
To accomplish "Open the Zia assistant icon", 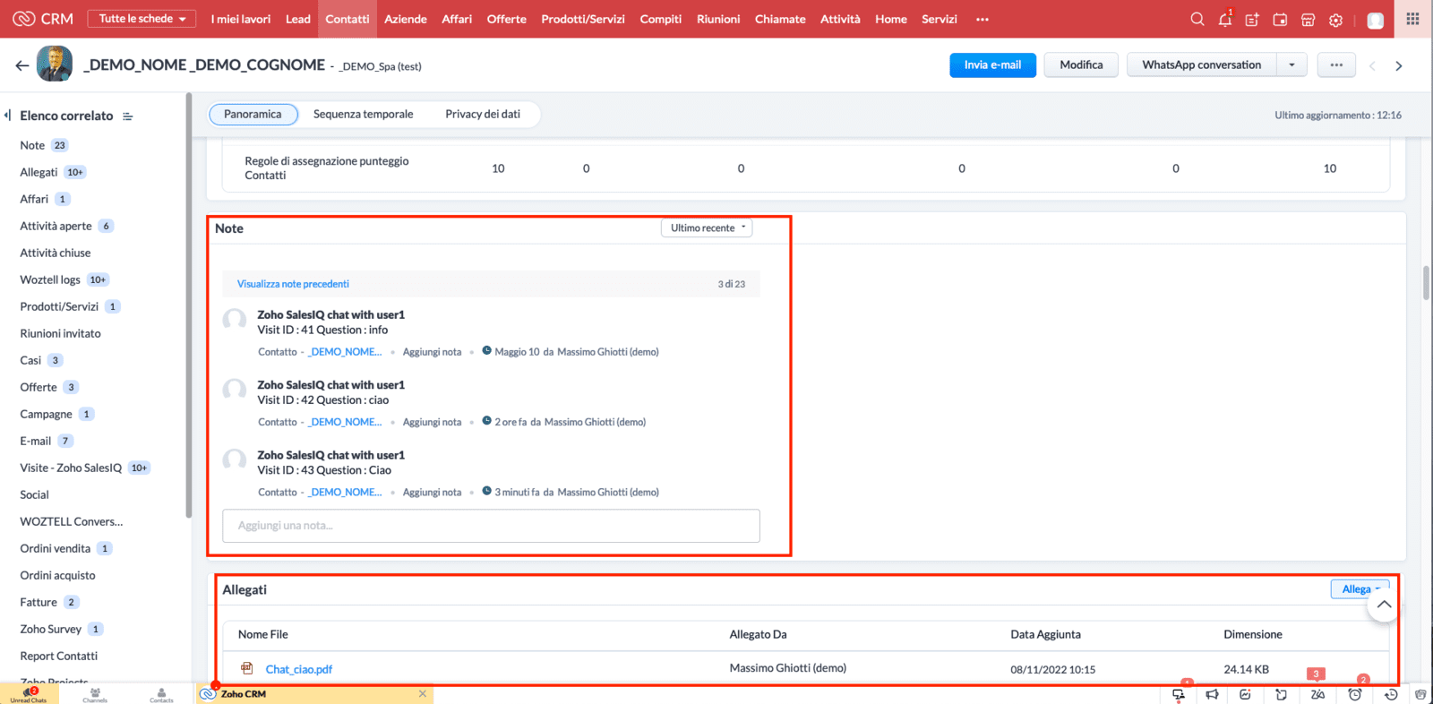I will coord(1317,694).
